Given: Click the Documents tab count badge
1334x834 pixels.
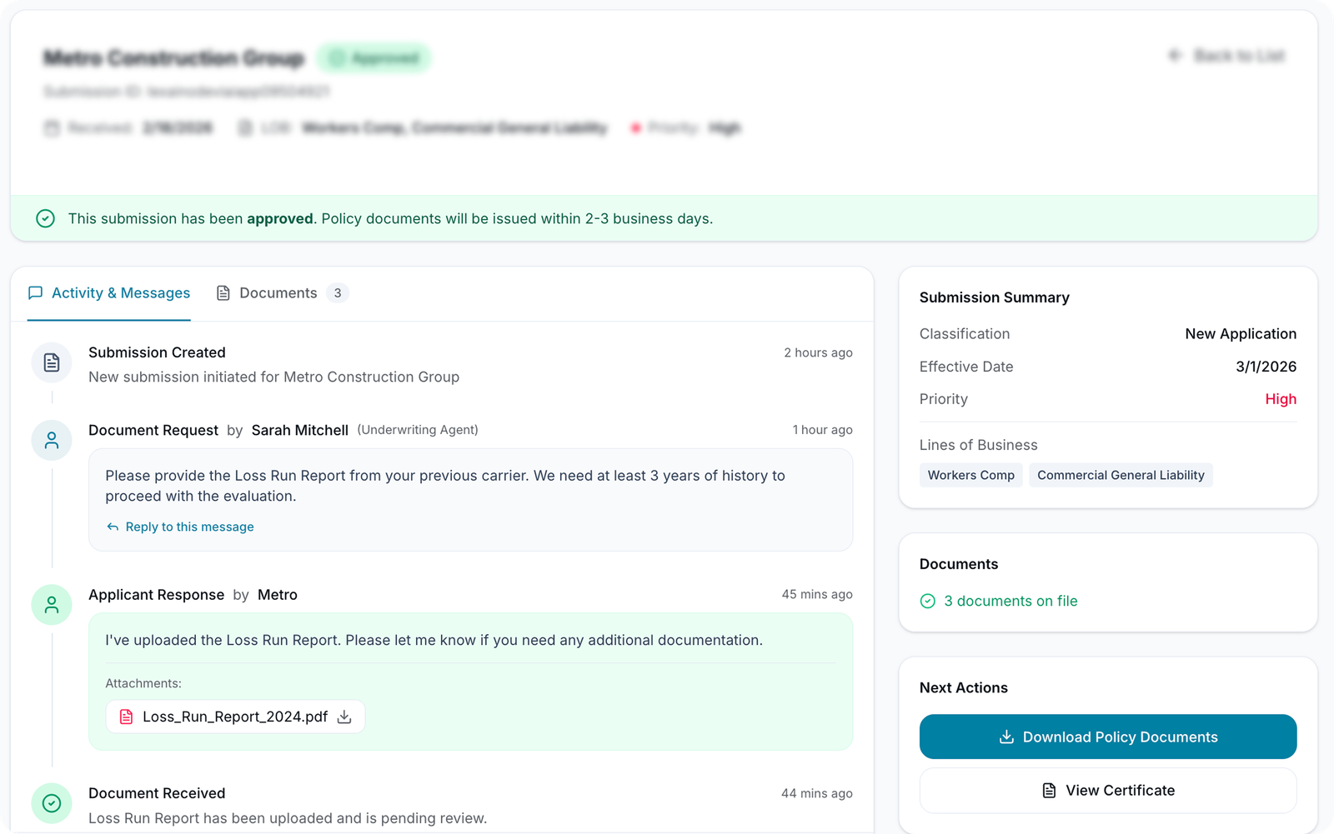Looking at the screenshot, I should point(338,293).
